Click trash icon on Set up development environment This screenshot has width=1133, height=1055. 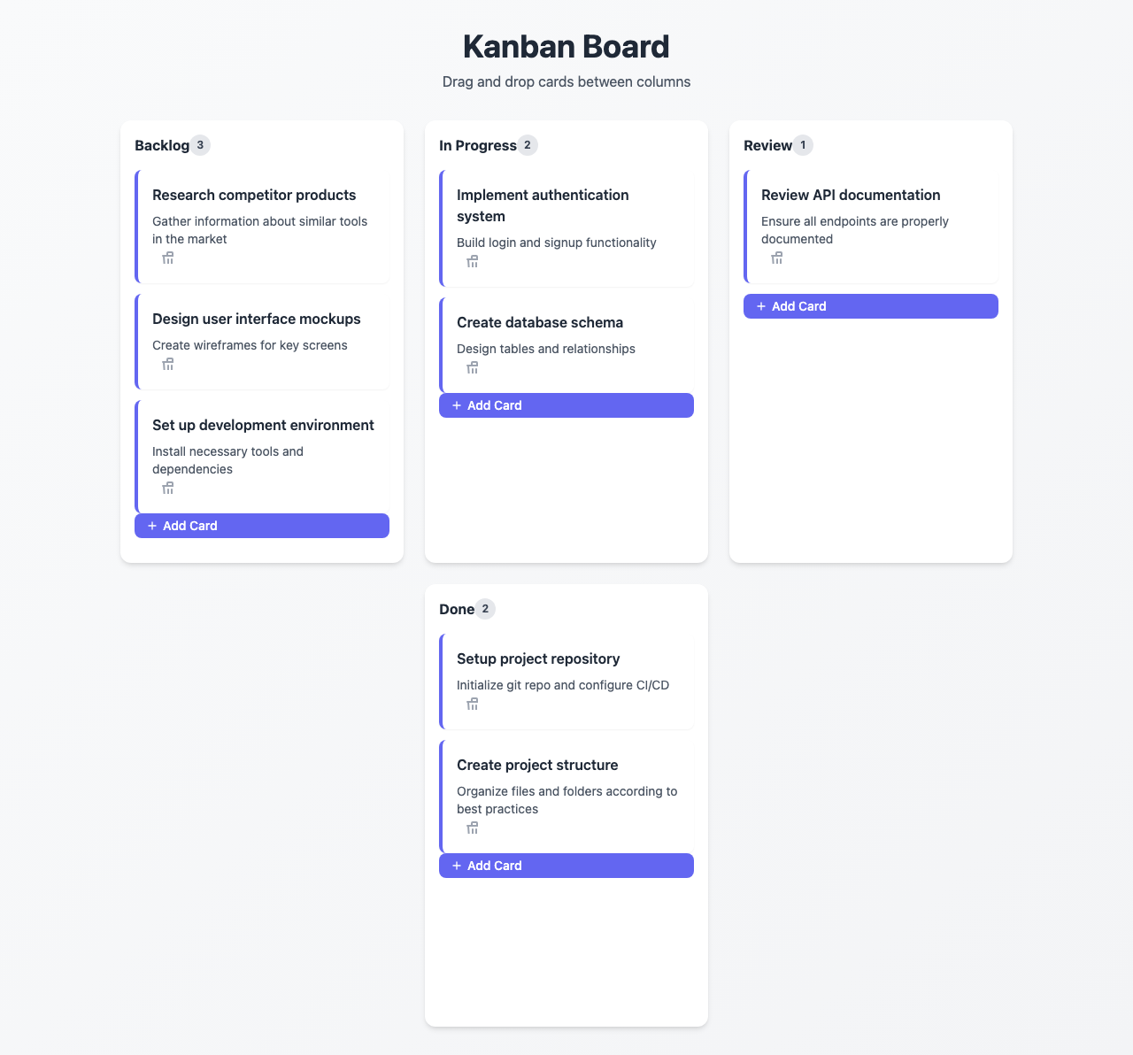click(168, 489)
